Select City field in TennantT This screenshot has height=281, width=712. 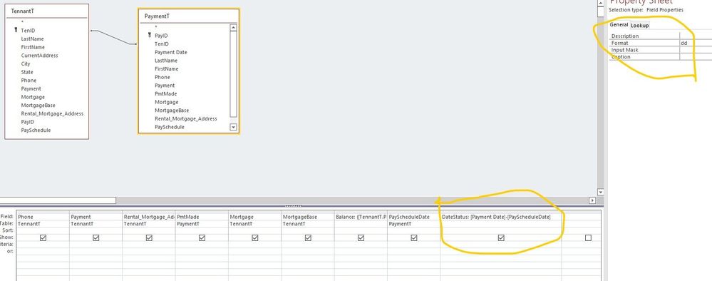click(x=26, y=63)
